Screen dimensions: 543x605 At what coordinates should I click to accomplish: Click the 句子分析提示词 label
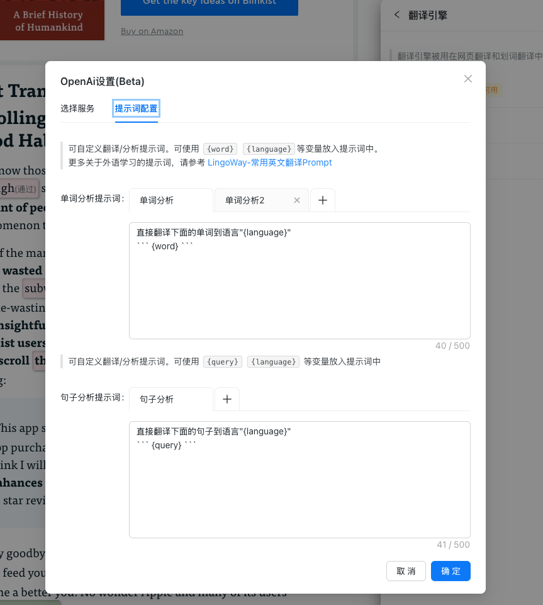[92, 397]
